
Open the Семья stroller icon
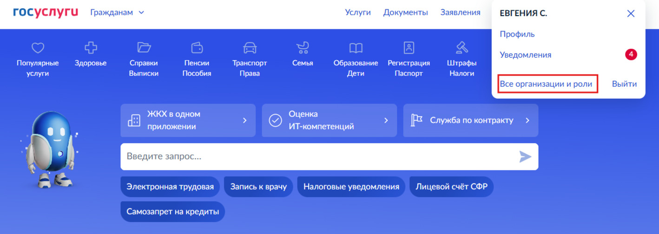[303, 47]
